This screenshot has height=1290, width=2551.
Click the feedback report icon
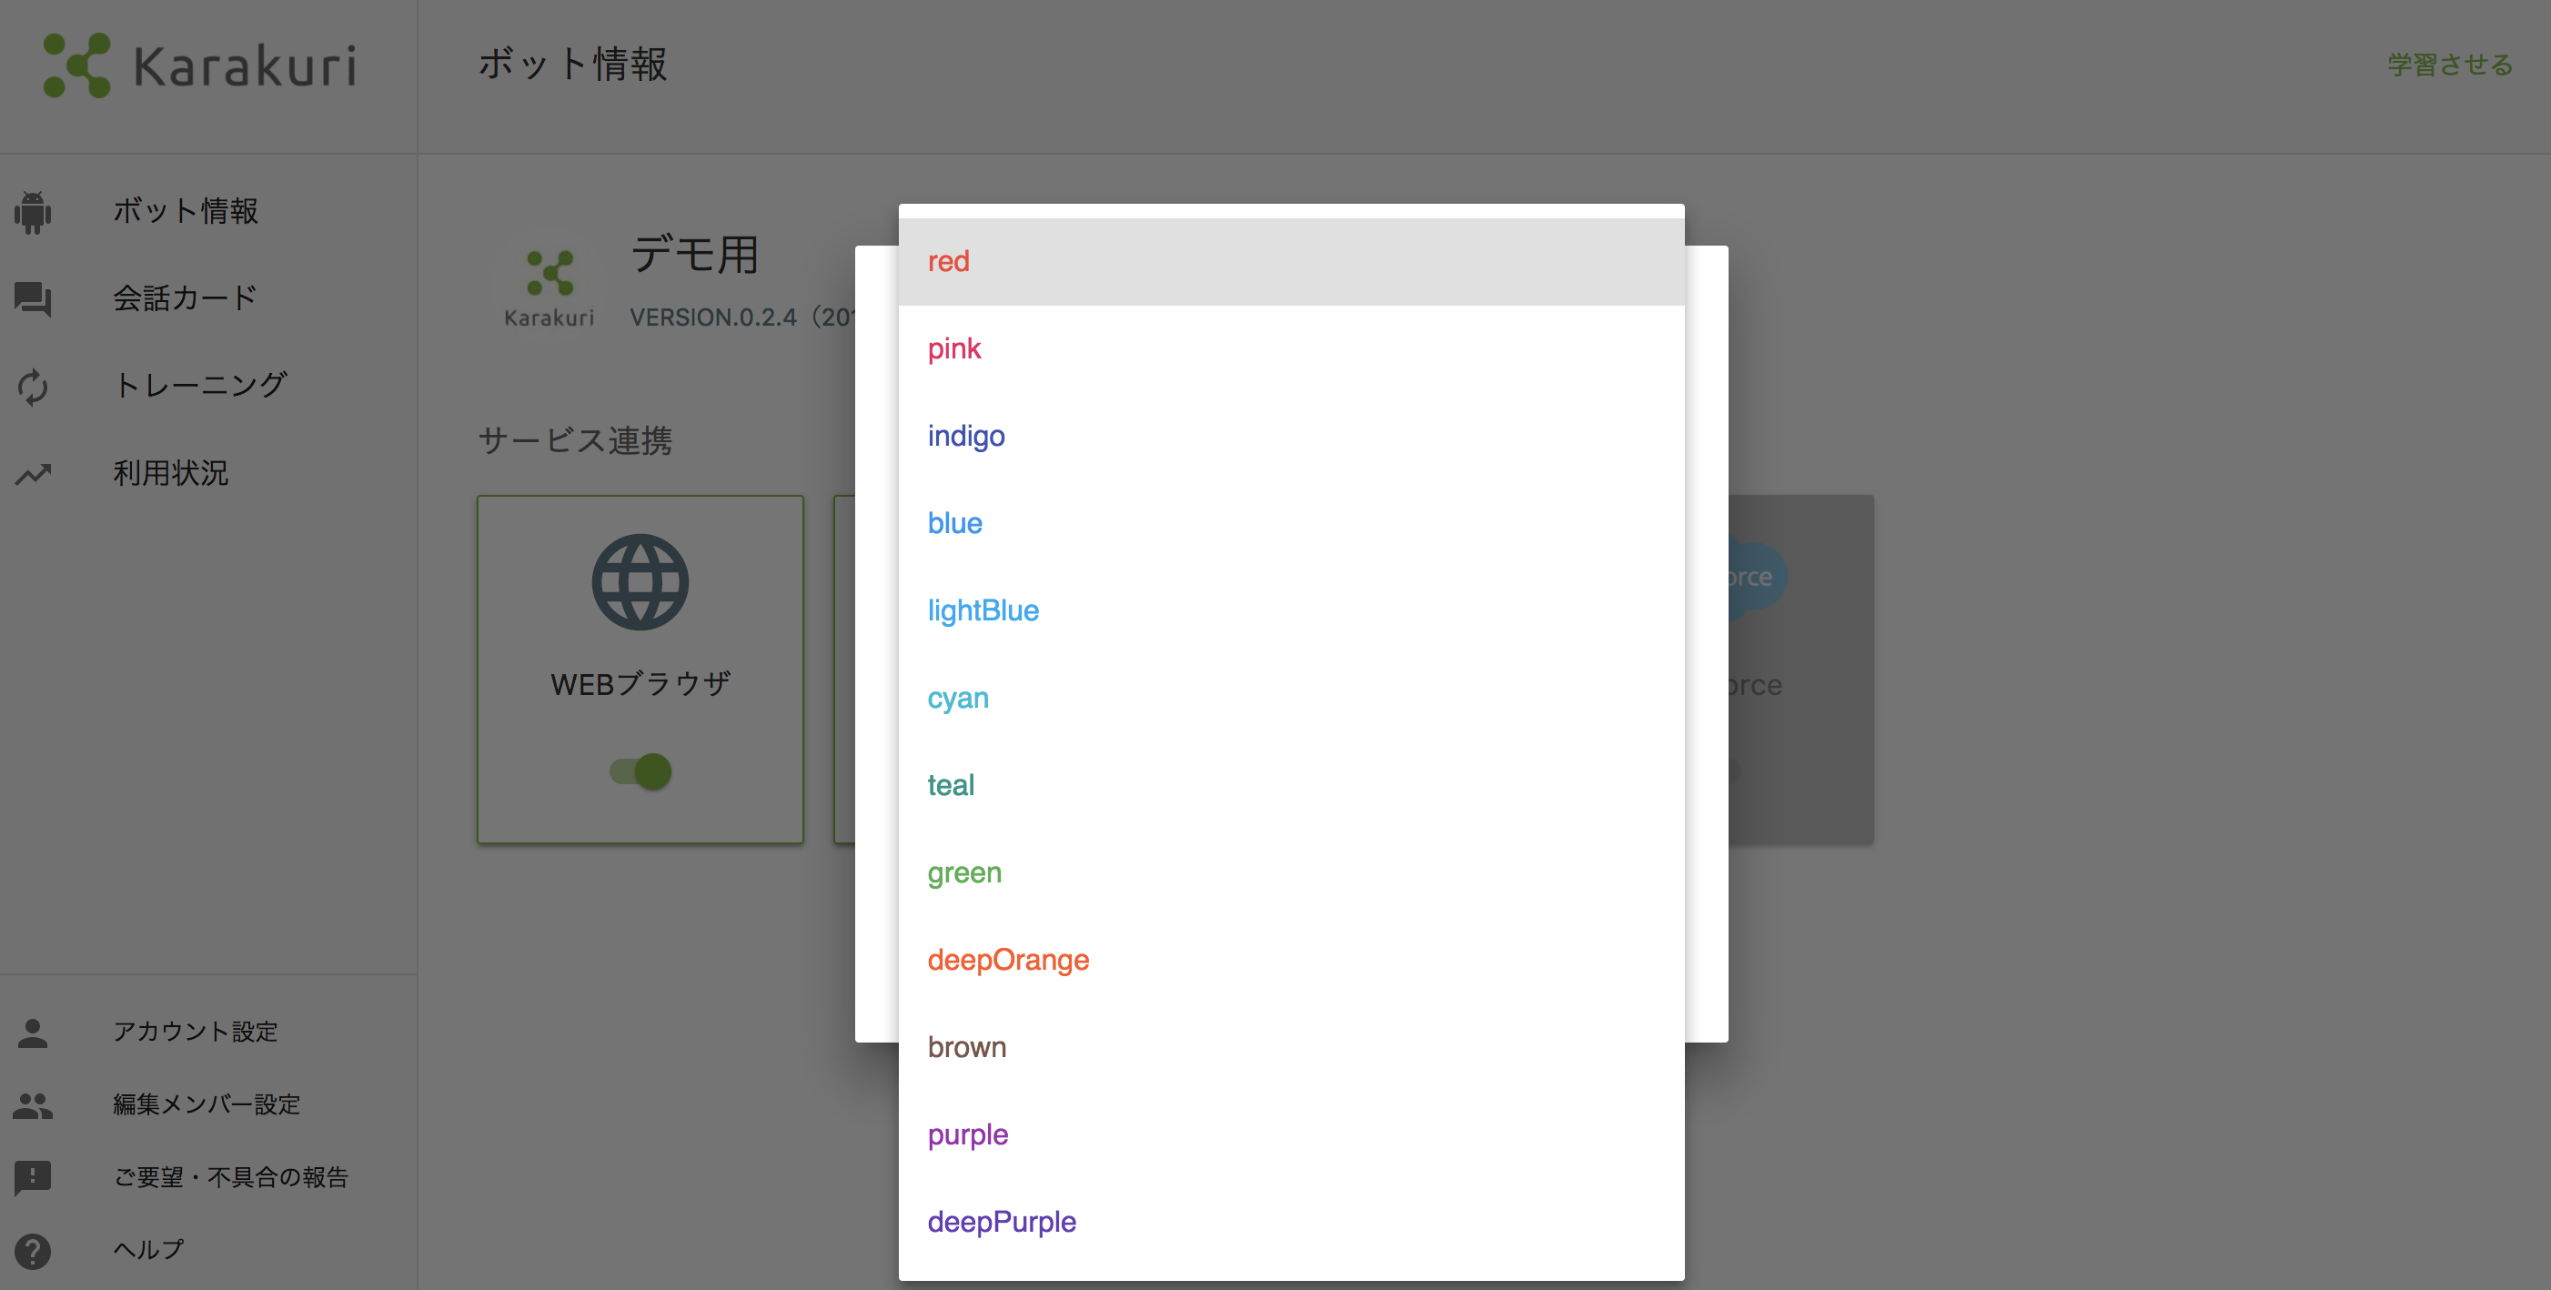[x=33, y=1177]
